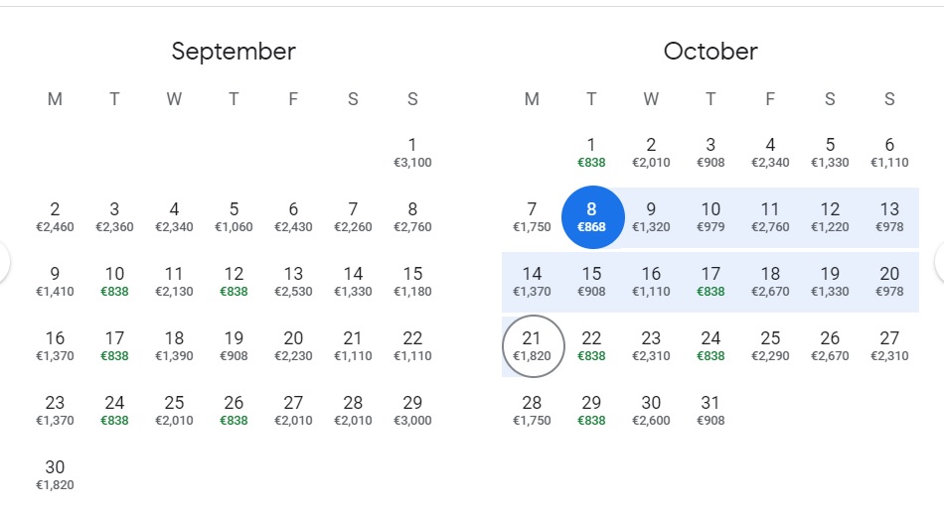The height and width of the screenshot is (514, 944).
Task: Click the next months arrow on right edge
Action: 939,262
